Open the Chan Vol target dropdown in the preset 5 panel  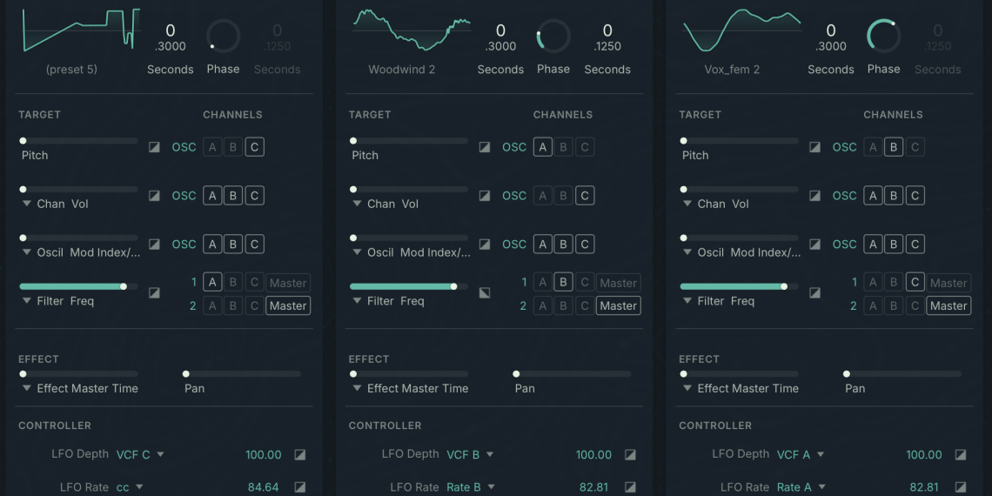click(27, 204)
